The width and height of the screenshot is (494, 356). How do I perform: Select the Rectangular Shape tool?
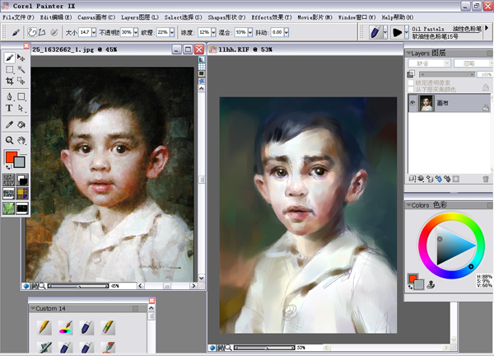[x=21, y=96]
